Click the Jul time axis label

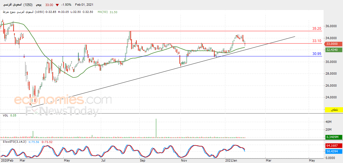[103, 160]
